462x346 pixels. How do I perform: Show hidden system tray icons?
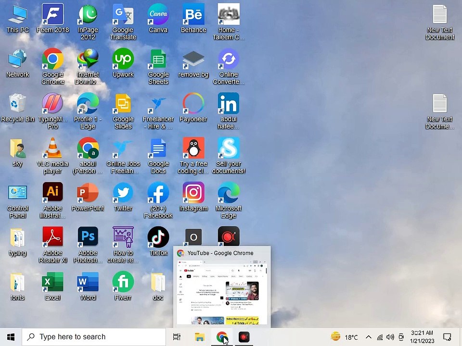point(368,337)
